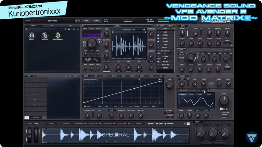
Task: Adjust the S1 reverb send slider
Action: click(x=165, y=53)
